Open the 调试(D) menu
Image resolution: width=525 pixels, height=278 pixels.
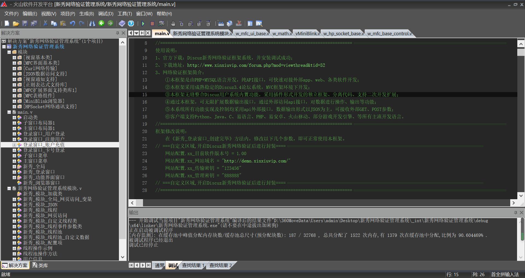point(106,14)
